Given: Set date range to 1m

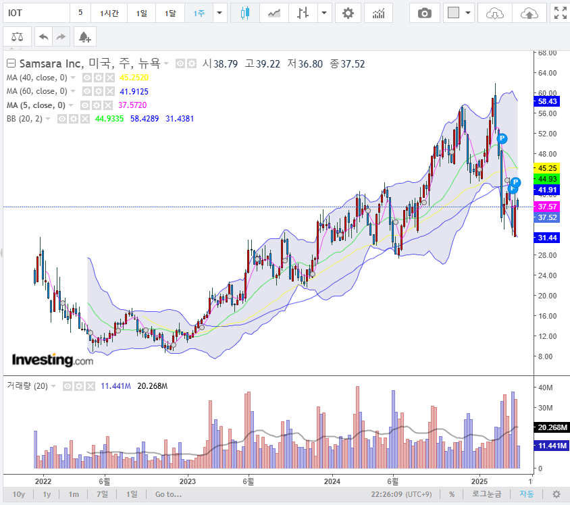Looking at the screenshot, I should click(74, 494).
